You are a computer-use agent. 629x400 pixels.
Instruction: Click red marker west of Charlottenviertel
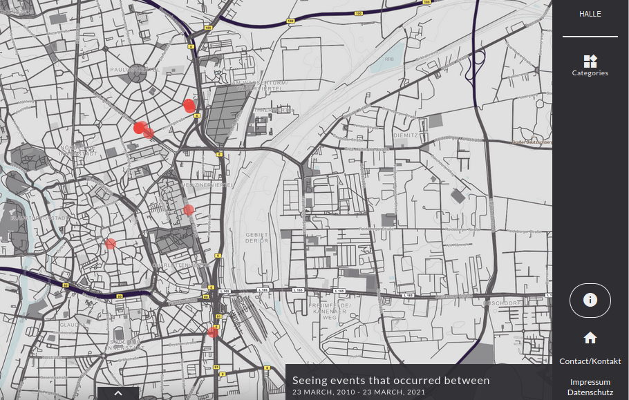point(111,243)
